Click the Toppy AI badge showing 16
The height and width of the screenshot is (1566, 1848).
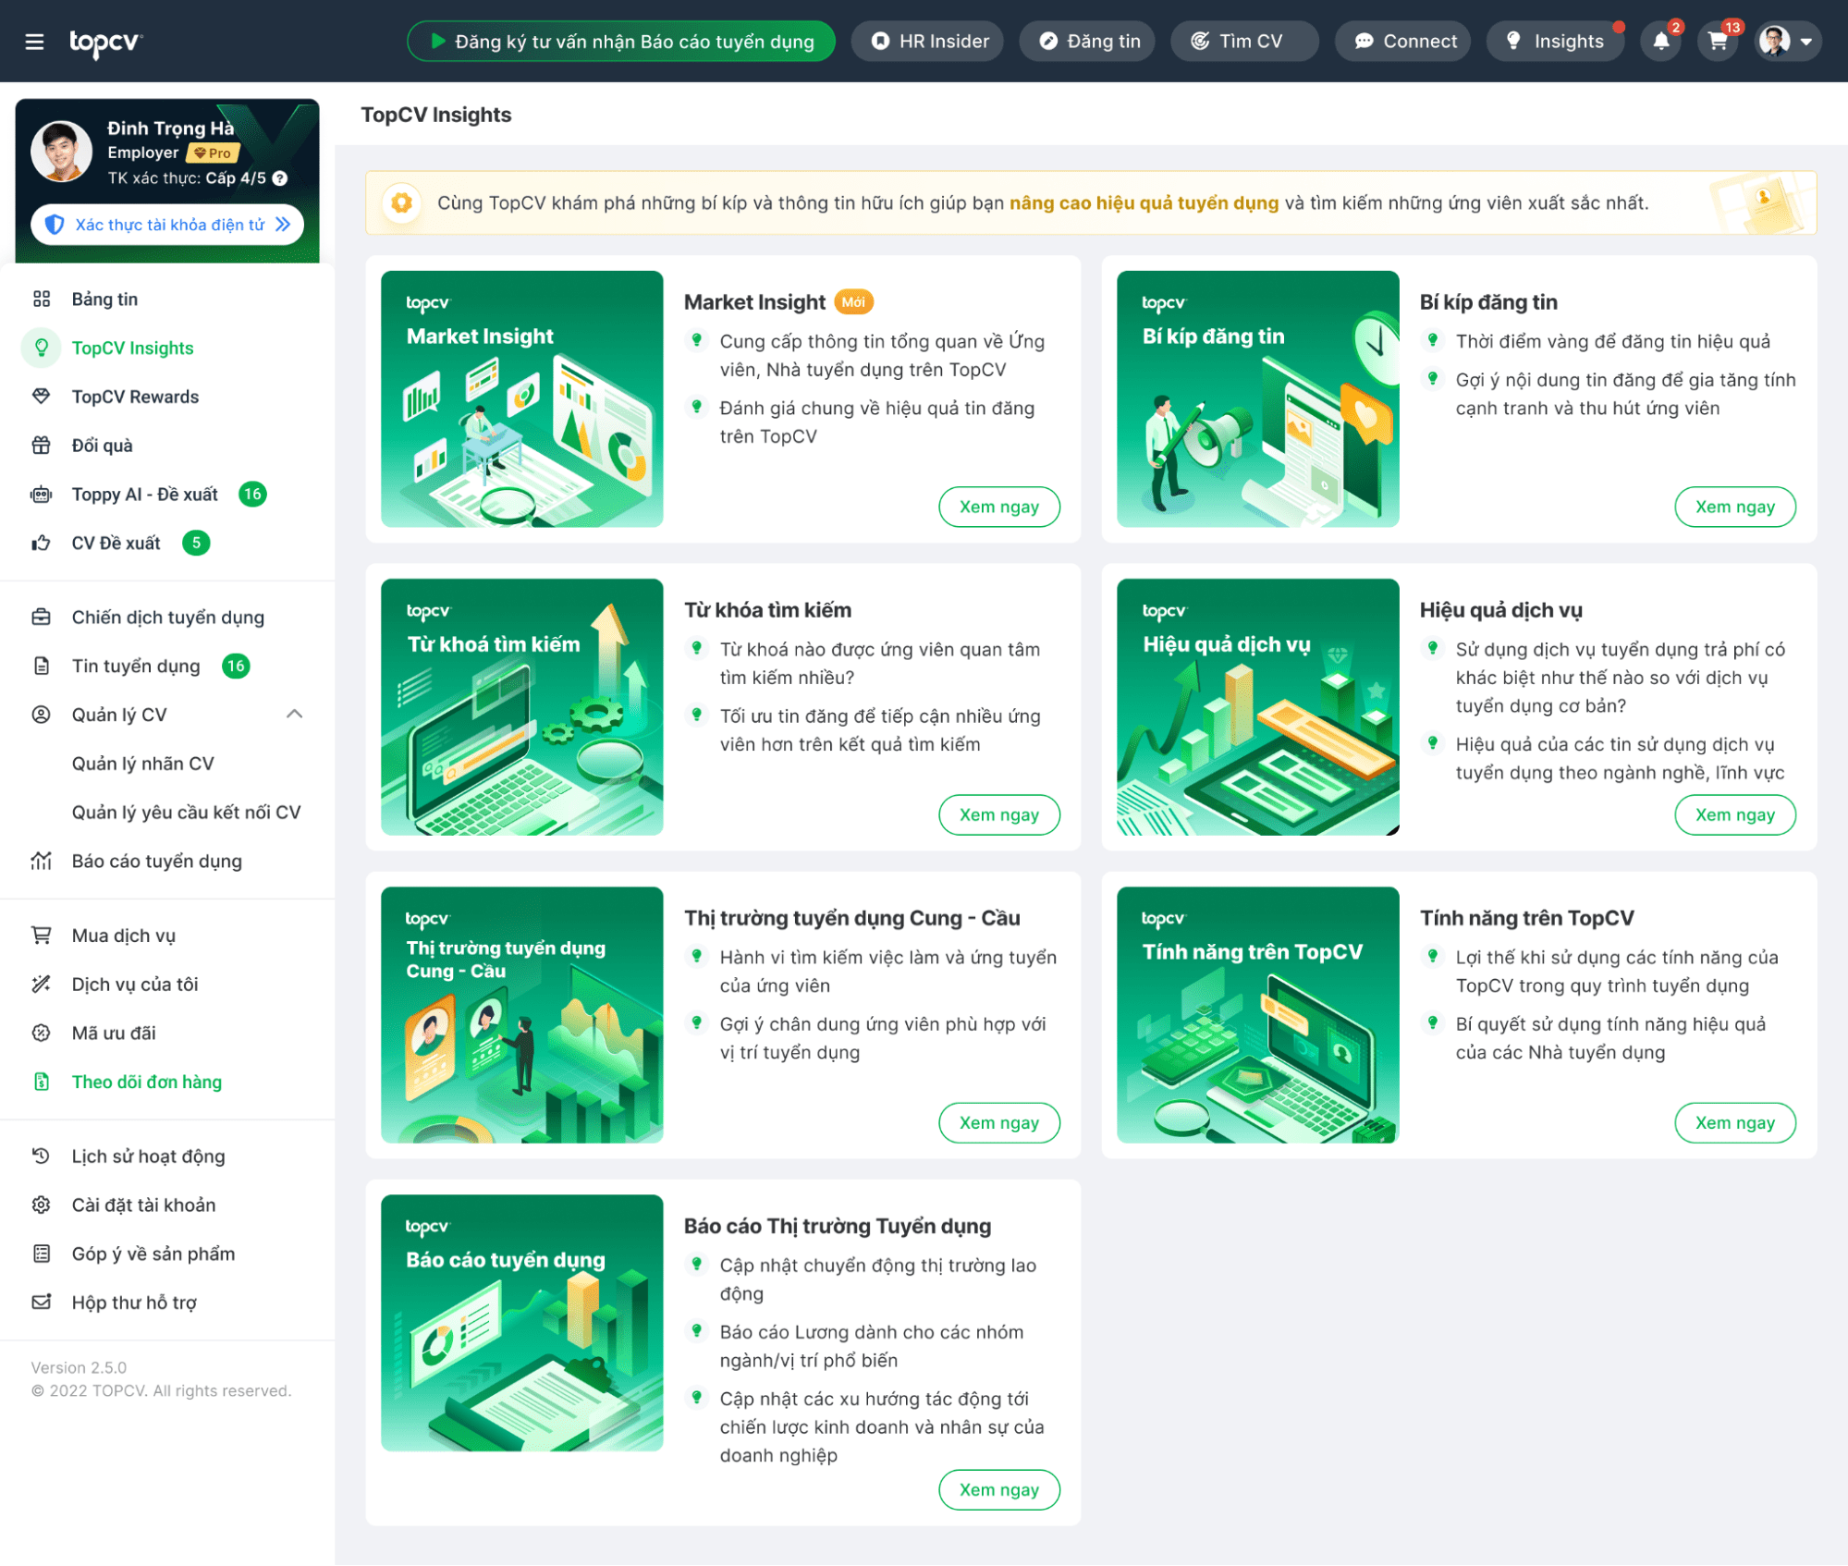[x=252, y=495]
